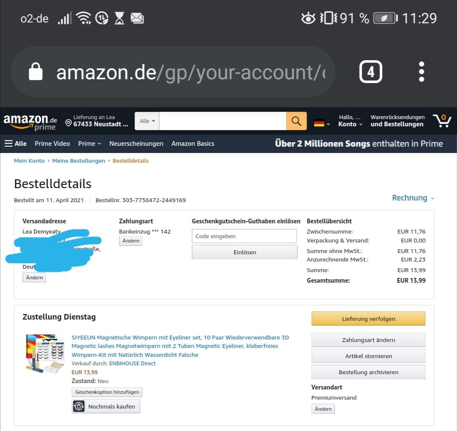This screenshot has height=431, width=457.
Task: Open the browser three-dot menu
Action: (x=421, y=72)
